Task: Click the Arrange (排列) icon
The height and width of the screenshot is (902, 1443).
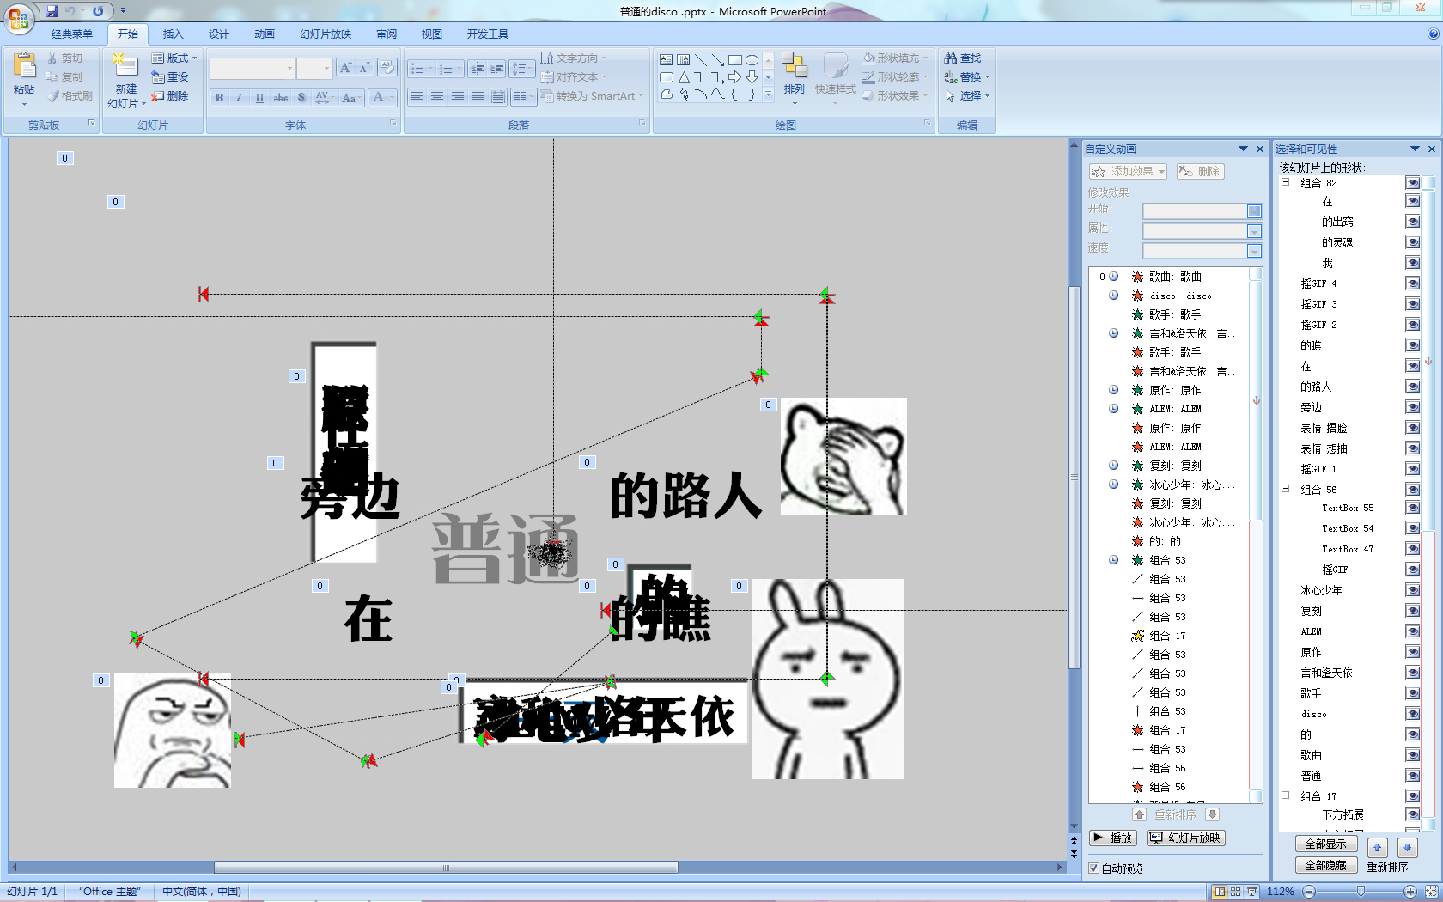Action: pyautogui.click(x=794, y=66)
